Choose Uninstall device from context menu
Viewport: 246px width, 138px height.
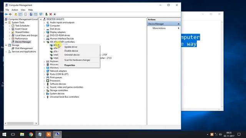(x=80, y=55)
